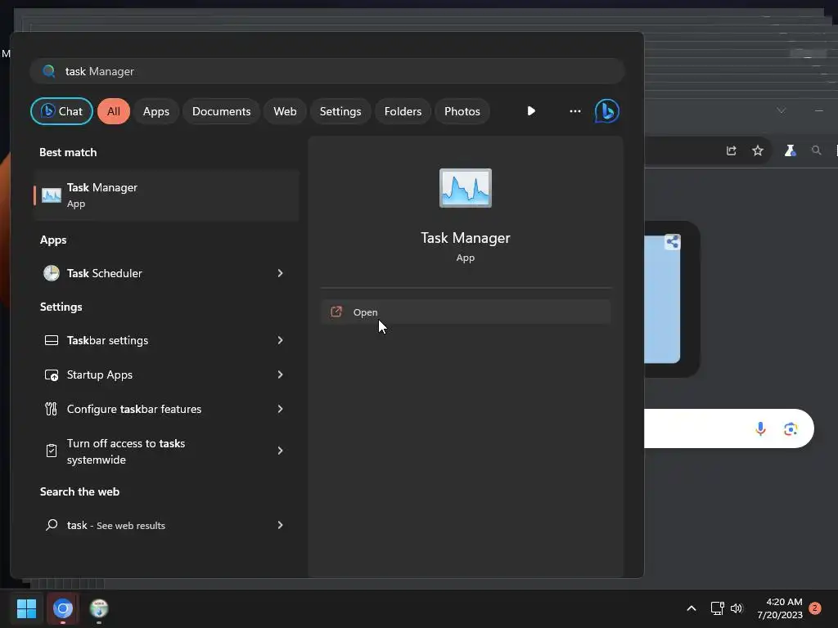Show hidden system tray icons
This screenshot has height=628, width=838.
point(691,608)
